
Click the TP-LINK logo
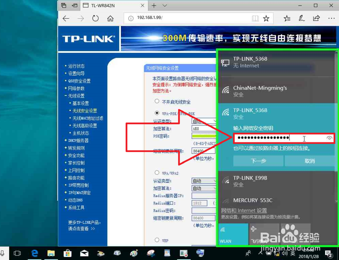coord(88,39)
